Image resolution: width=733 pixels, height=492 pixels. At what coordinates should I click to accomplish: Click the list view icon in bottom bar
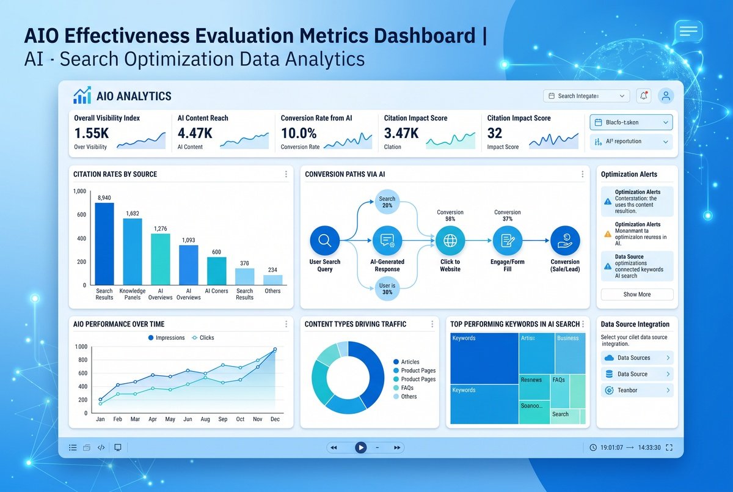click(x=73, y=447)
